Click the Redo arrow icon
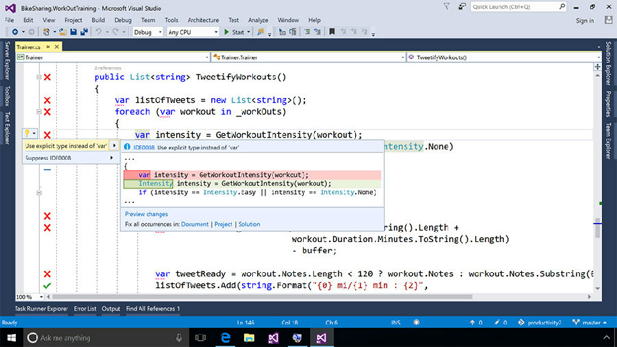 (115, 32)
